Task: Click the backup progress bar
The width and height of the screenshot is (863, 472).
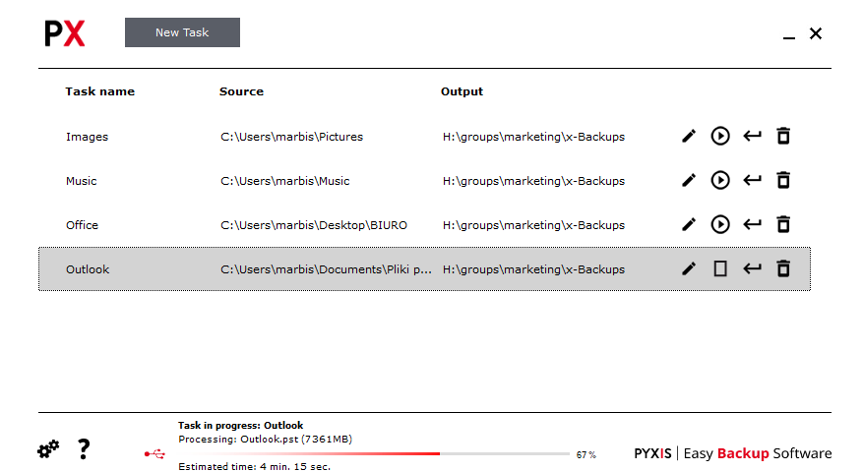Action: coord(374,454)
